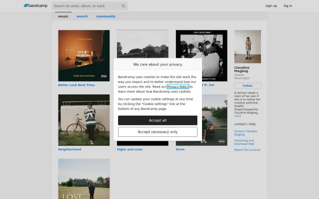Click the contact / help heading
Viewport: 319px width, 199px height.
245,124
